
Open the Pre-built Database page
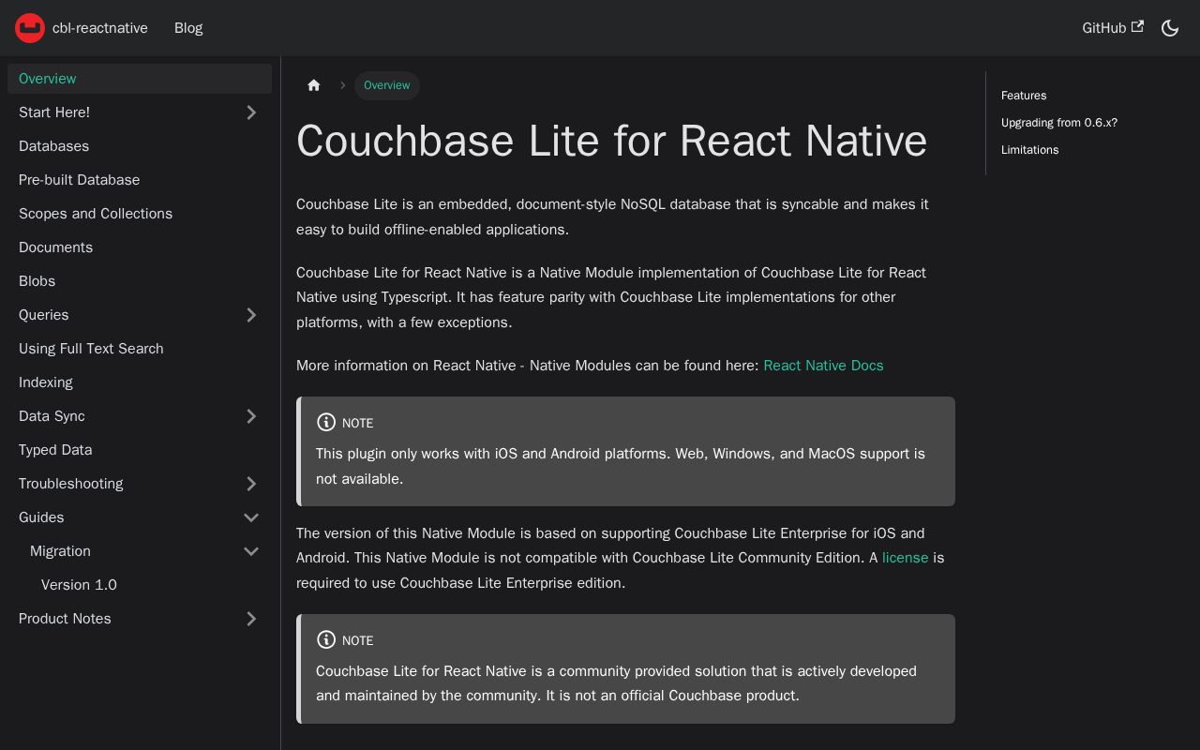(140, 180)
